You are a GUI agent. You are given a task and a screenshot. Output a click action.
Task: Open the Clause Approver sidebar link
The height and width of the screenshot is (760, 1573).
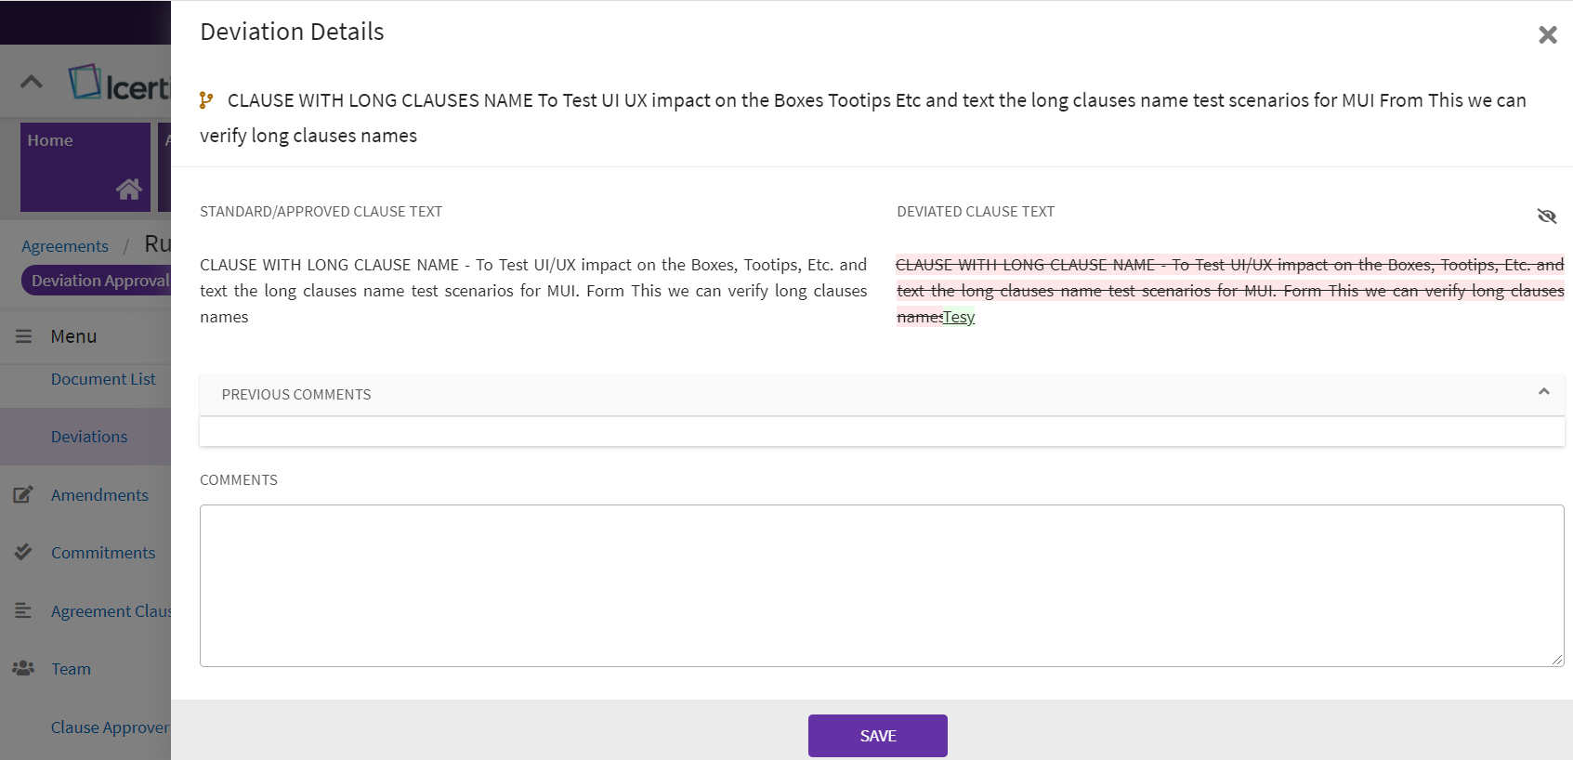pyautogui.click(x=110, y=727)
